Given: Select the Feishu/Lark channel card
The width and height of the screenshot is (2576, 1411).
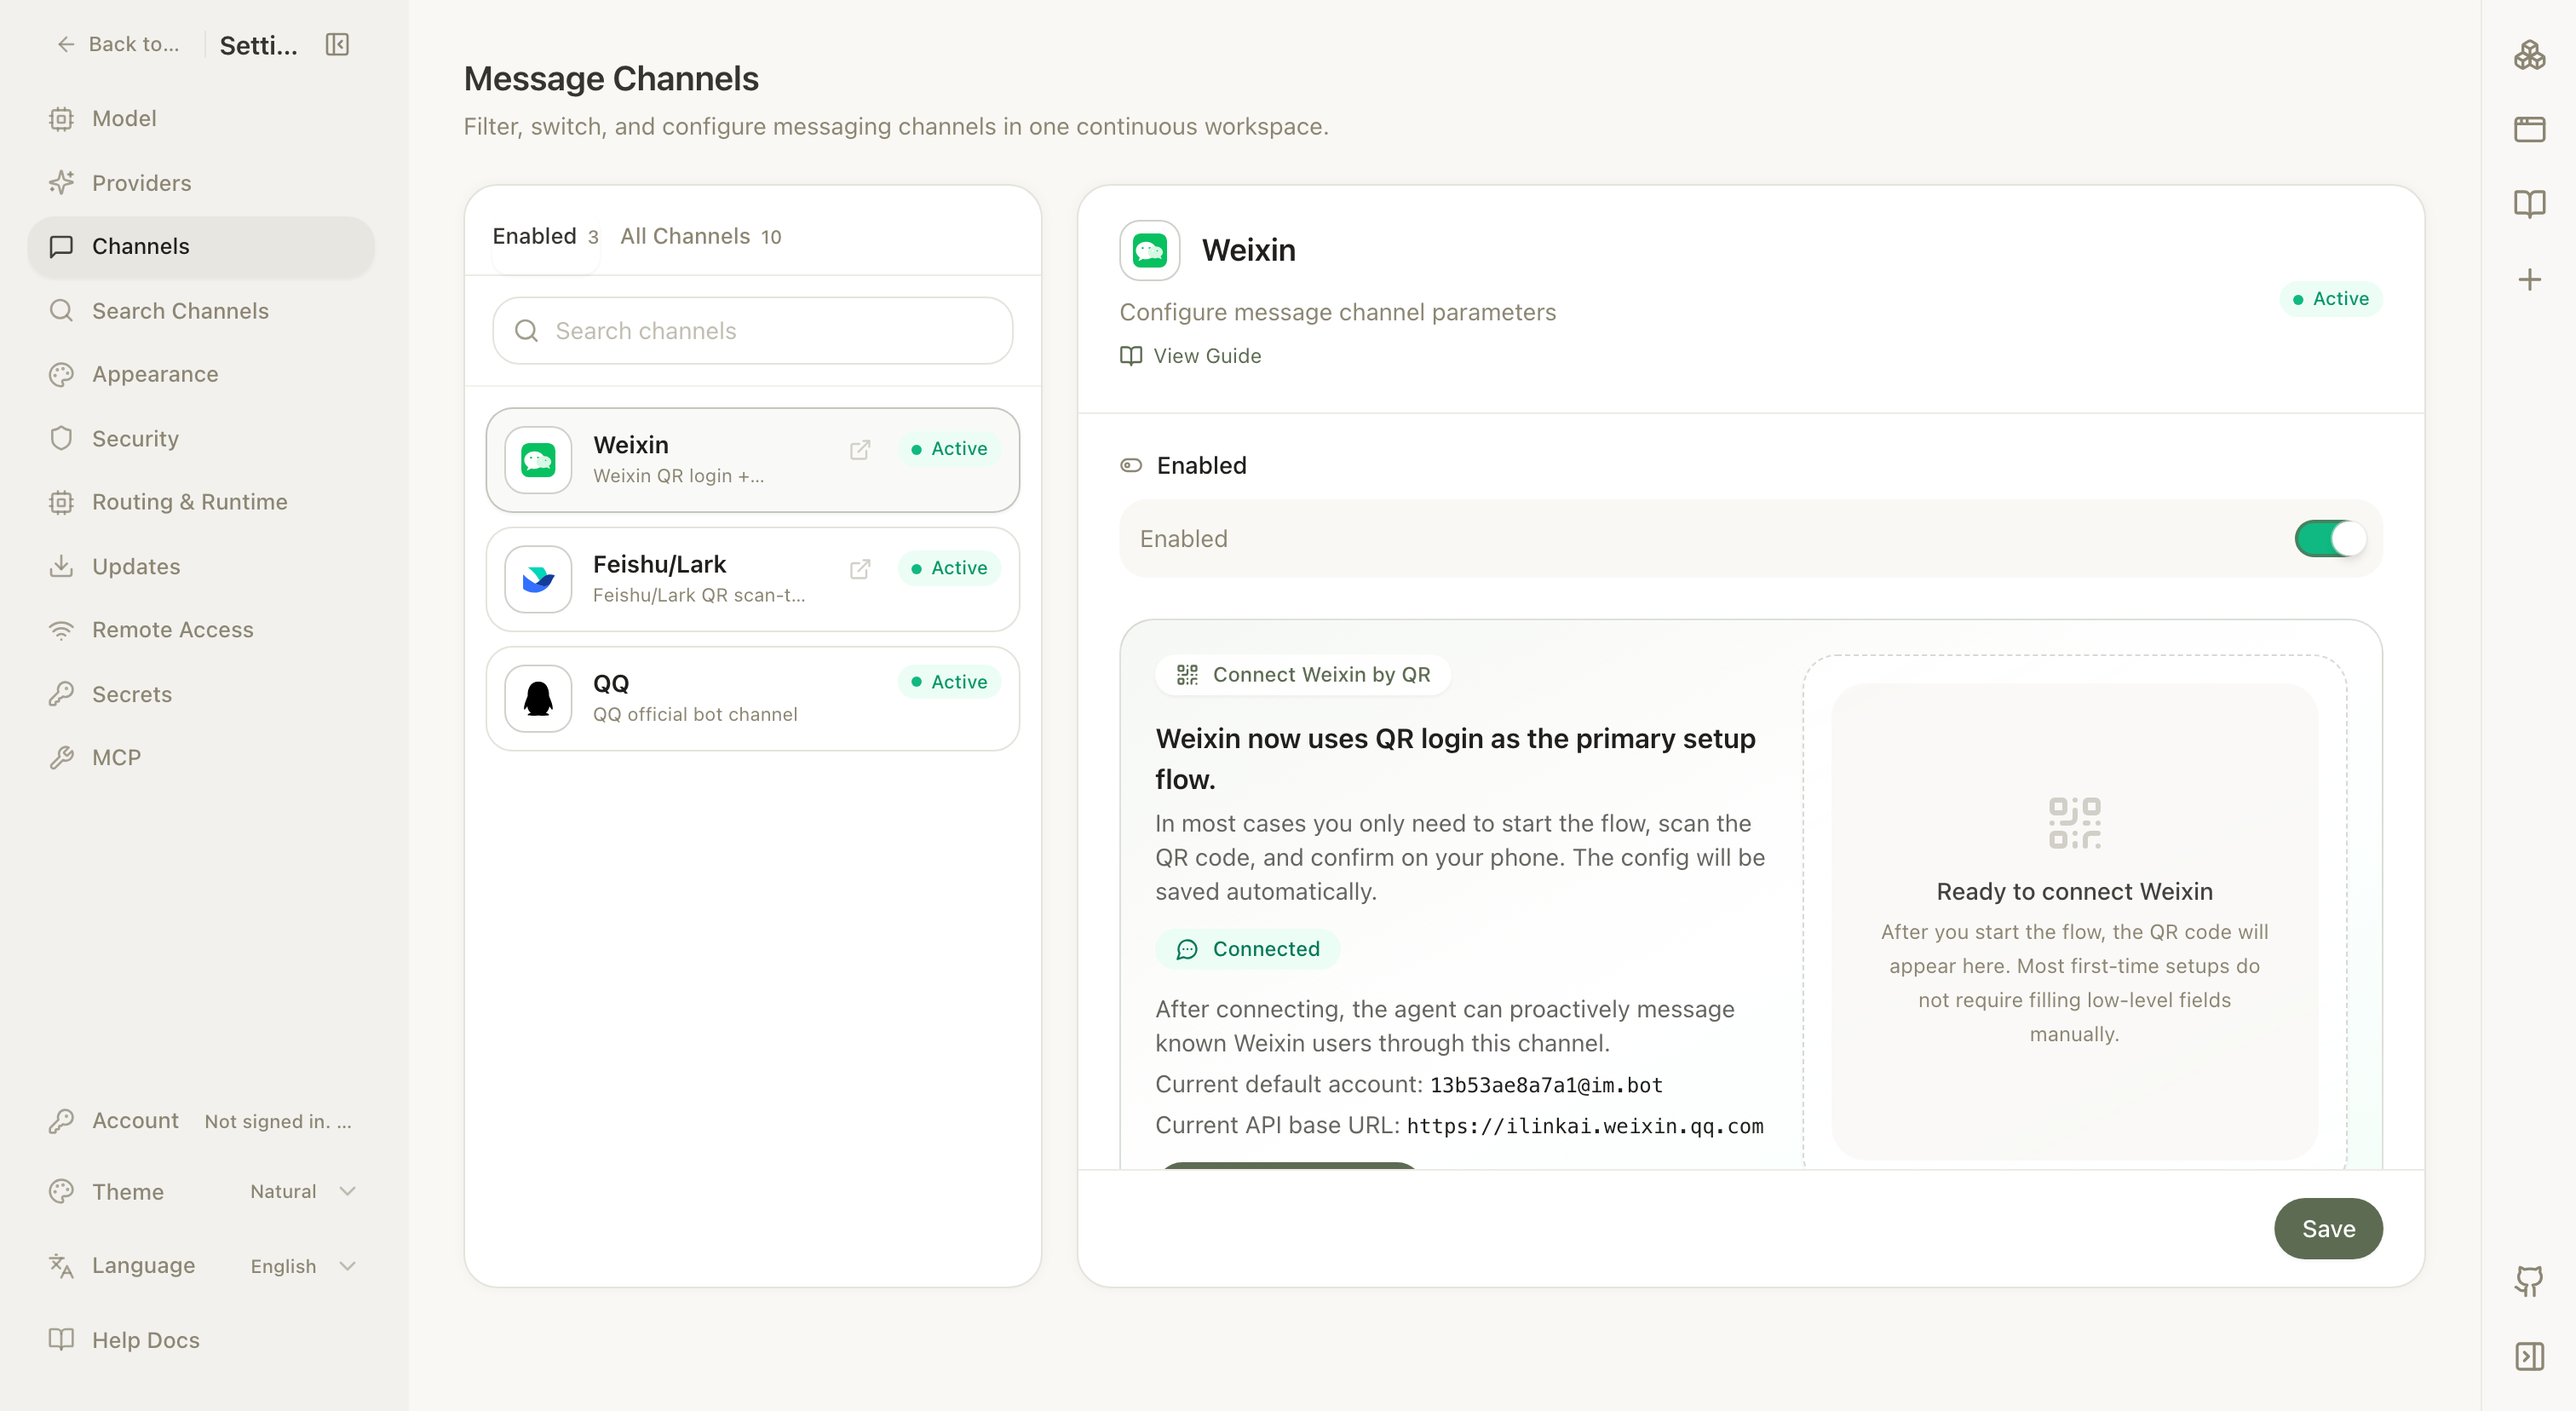Looking at the screenshot, I should [753, 579].
